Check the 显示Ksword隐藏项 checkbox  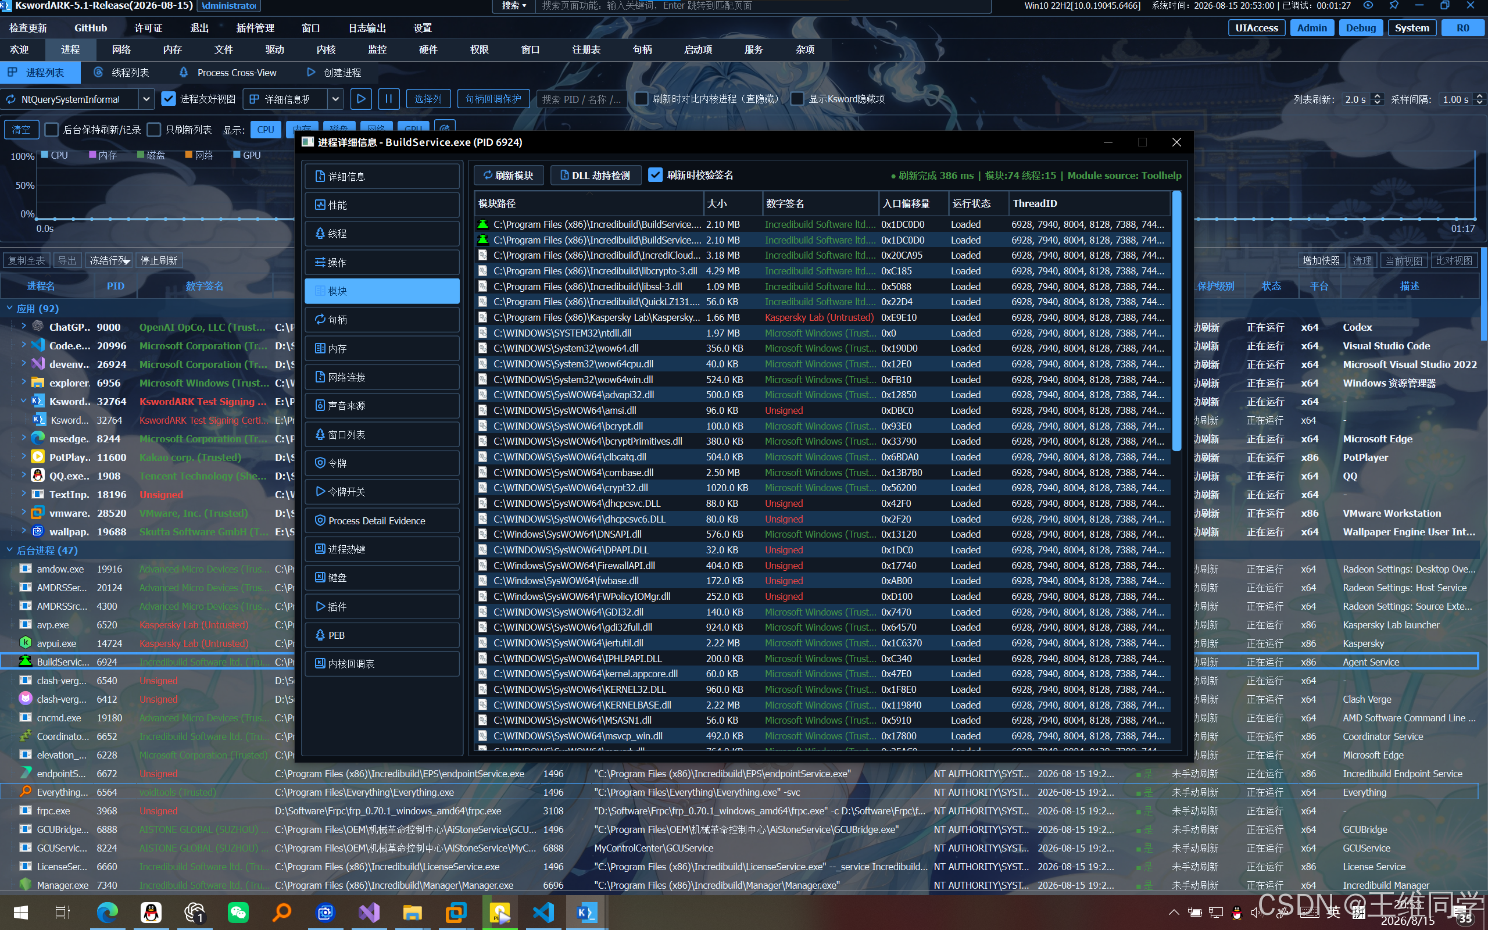click(797, 99)
